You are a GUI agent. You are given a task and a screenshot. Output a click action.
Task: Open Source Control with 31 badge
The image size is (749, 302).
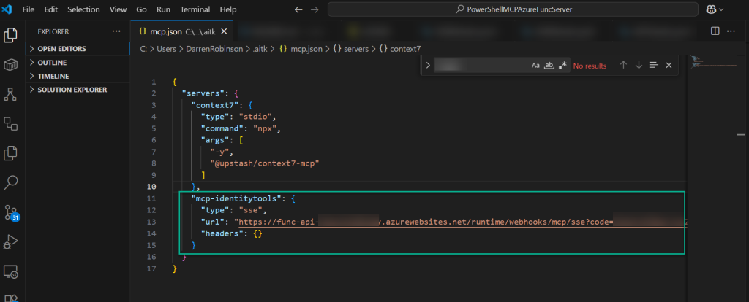(11, 212)
